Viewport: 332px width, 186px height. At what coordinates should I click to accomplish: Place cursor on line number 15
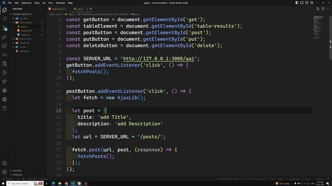[x=59, y=111]
